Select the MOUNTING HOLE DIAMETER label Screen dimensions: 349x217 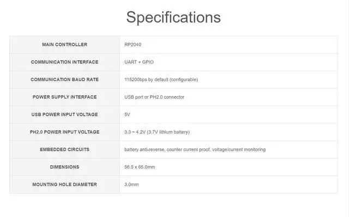64,184
